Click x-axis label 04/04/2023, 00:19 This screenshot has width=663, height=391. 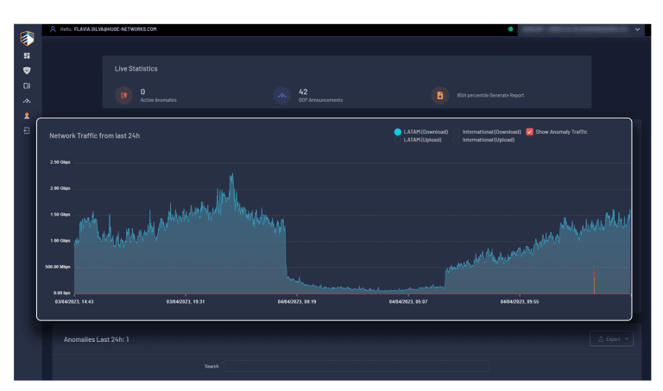click(297, 302)
